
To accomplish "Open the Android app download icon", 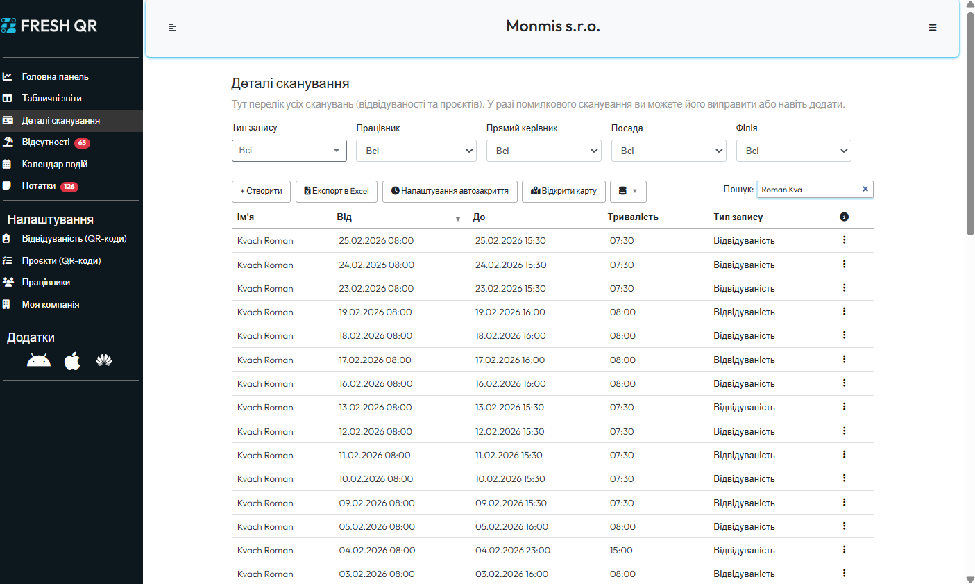I will click(39, 360).
